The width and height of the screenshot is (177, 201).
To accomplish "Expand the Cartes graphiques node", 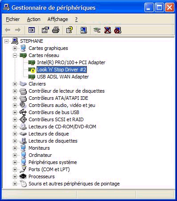I will pyautogui.click(x=15, y=48).
